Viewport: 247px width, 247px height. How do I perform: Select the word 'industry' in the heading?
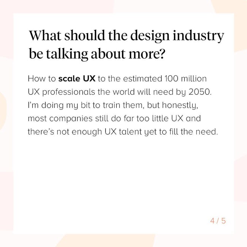point(198,36)
